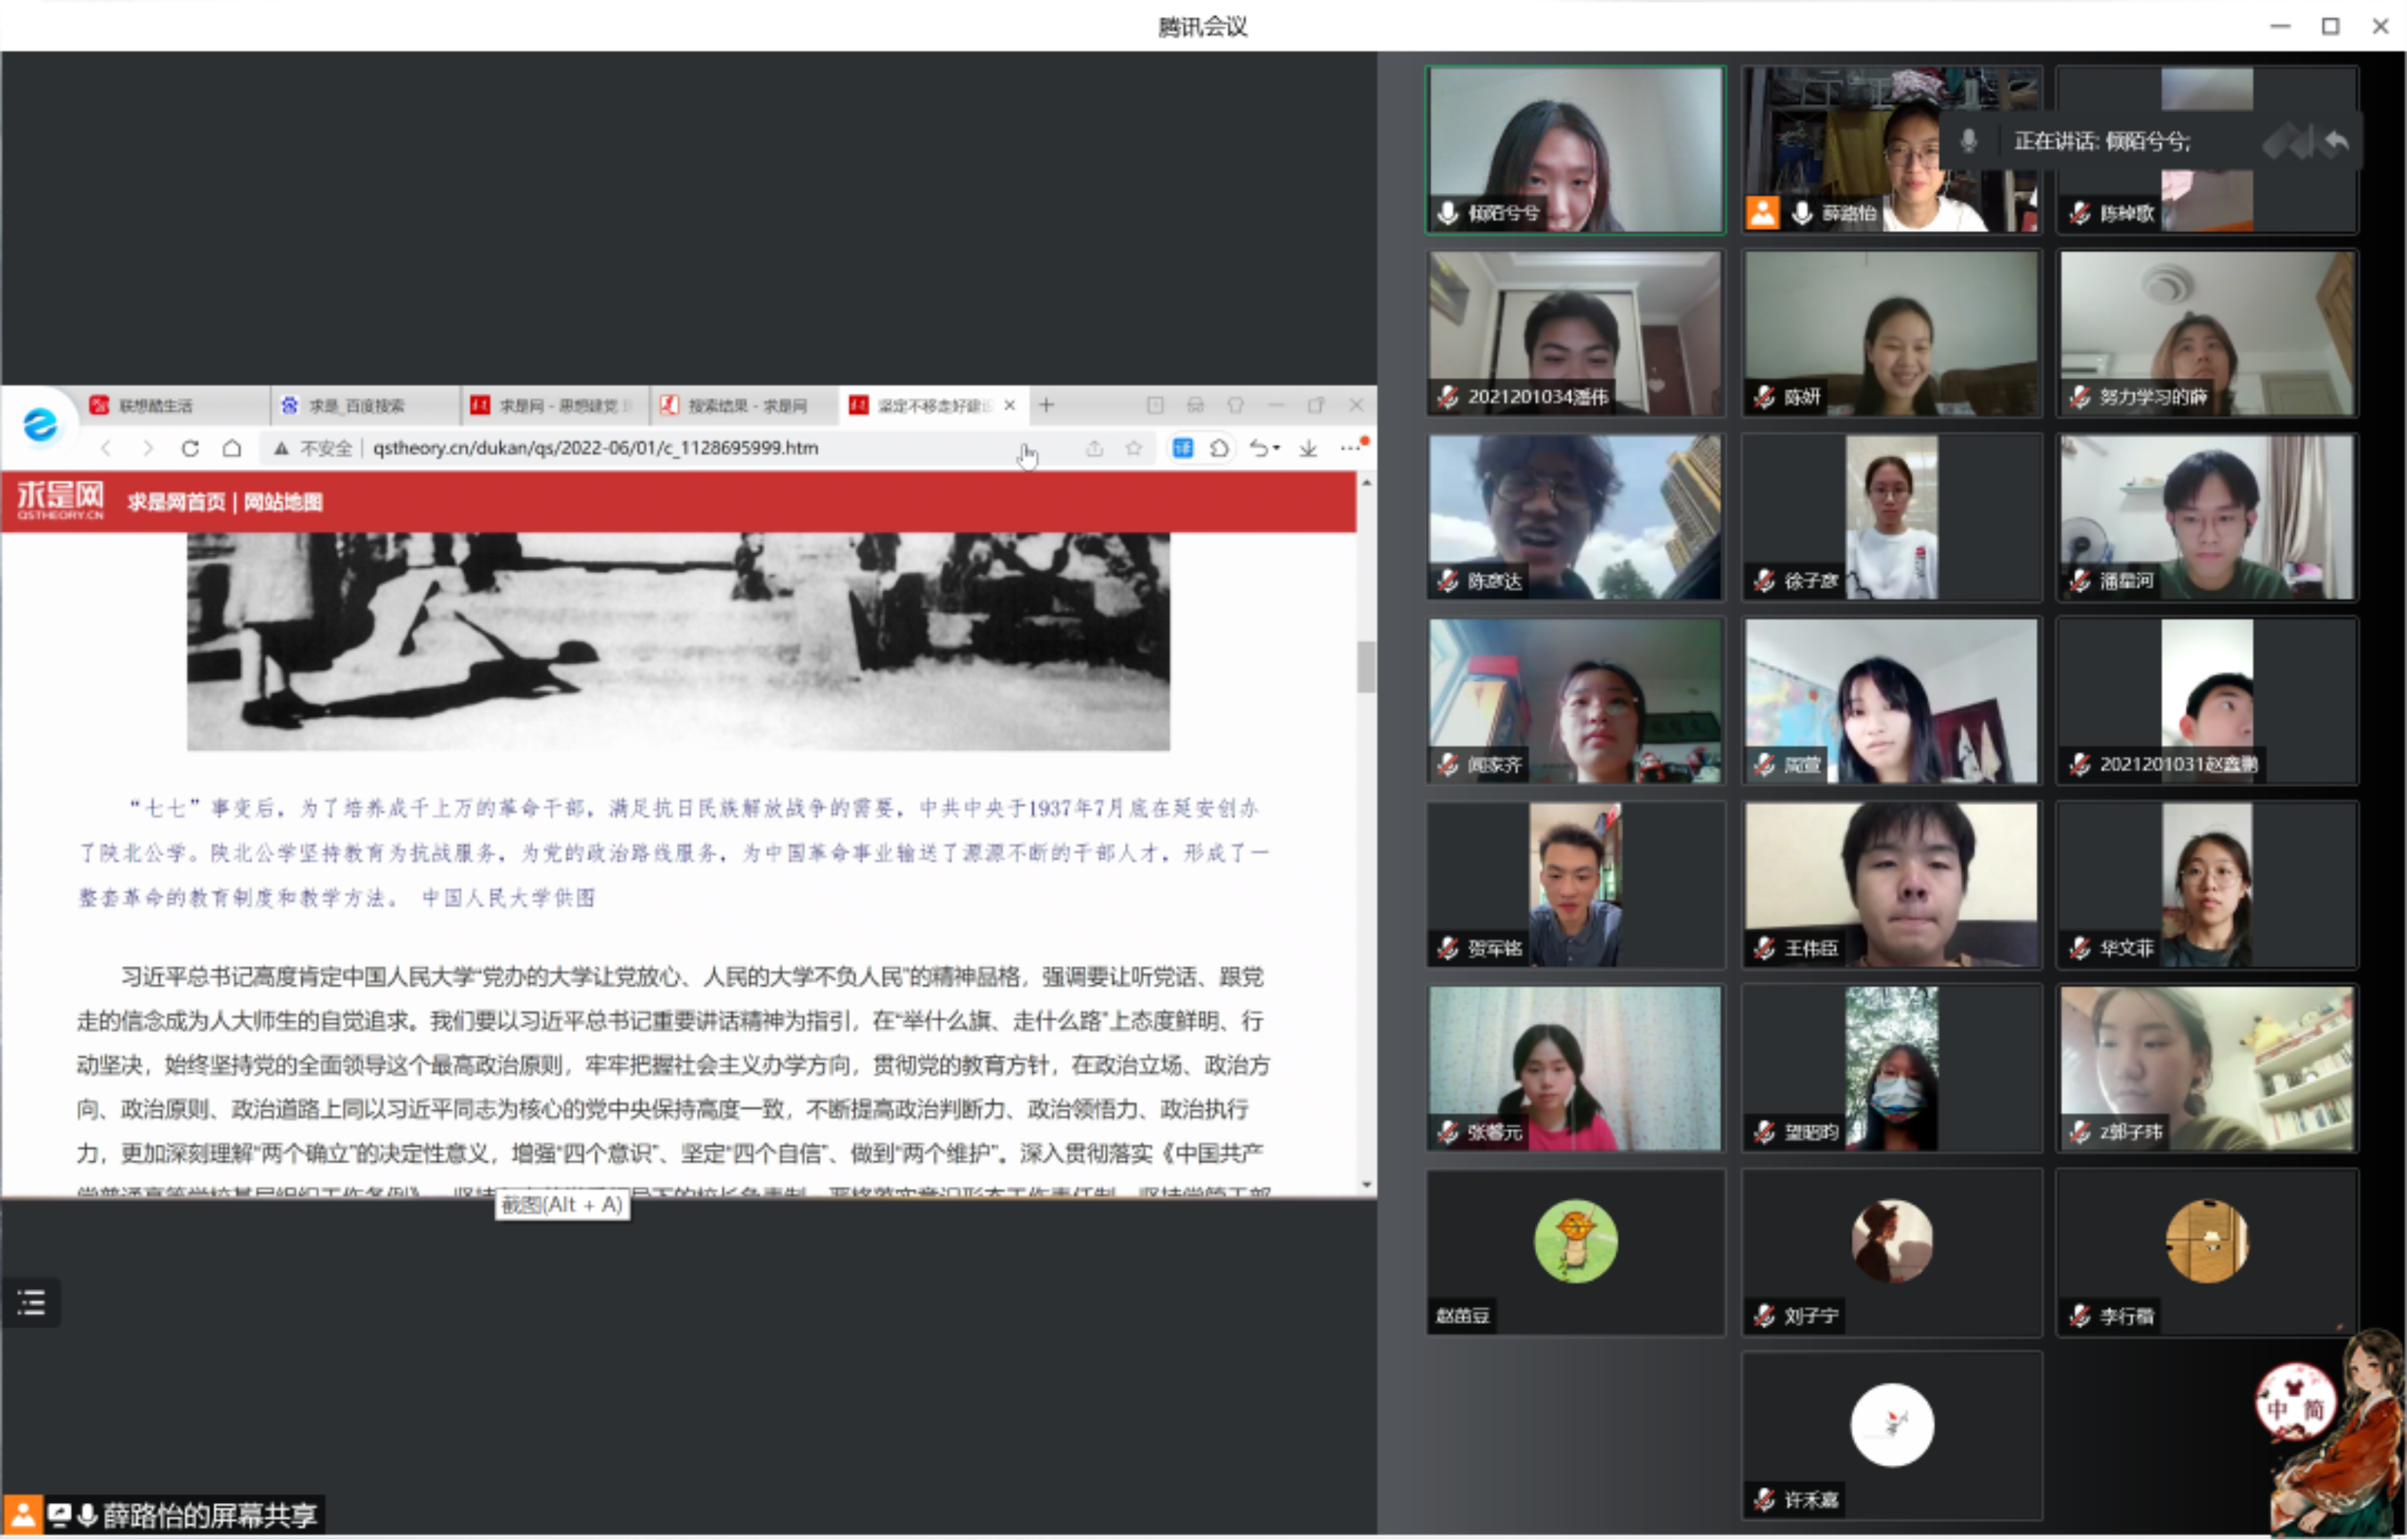Click the browser address URL field
Screen dimensions: 2407x1540
tap(595, 448)
